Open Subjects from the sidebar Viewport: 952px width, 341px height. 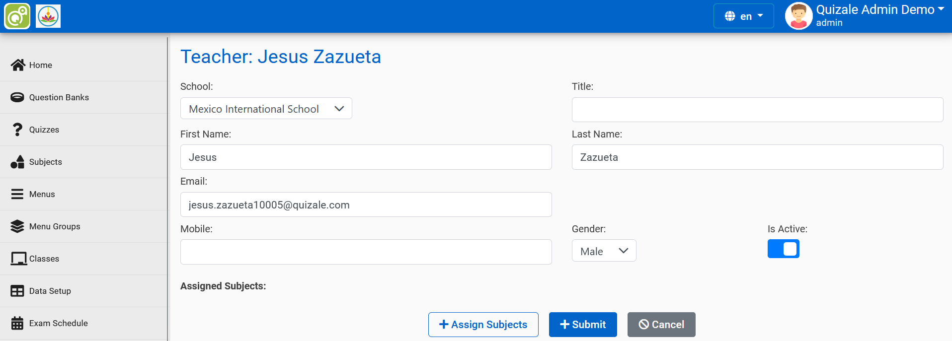click(x=17, y=161)
